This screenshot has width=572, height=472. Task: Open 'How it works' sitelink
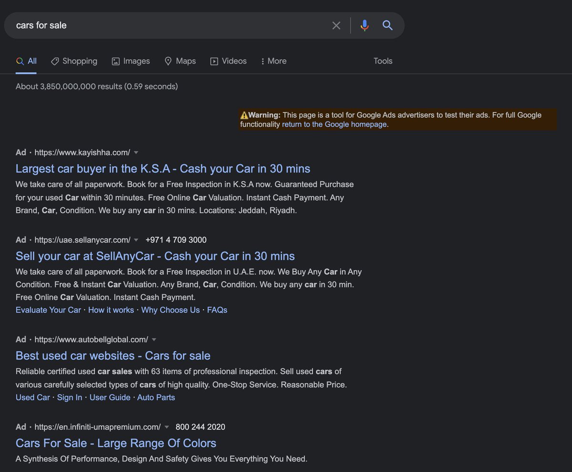pos(111,310)
